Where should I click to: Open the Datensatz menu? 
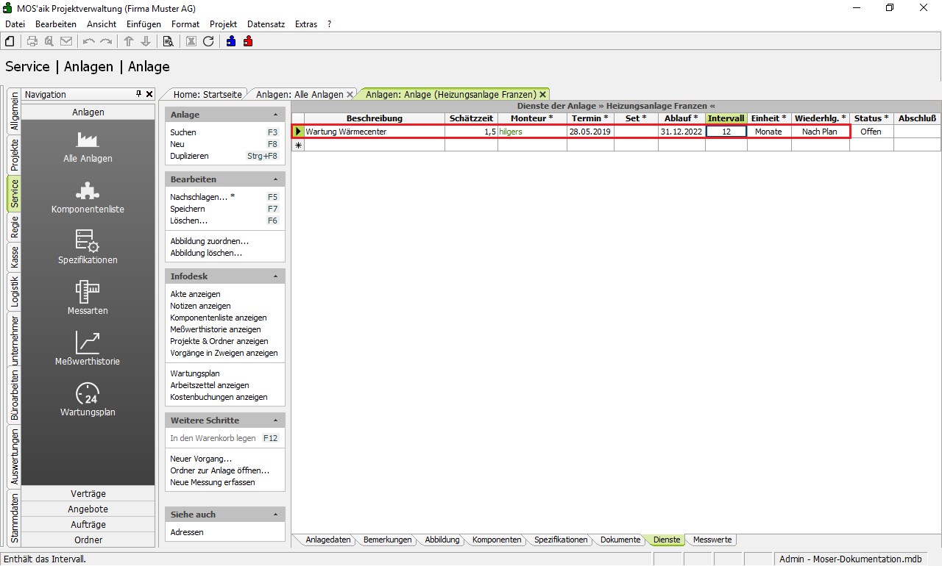coord(266,24)
